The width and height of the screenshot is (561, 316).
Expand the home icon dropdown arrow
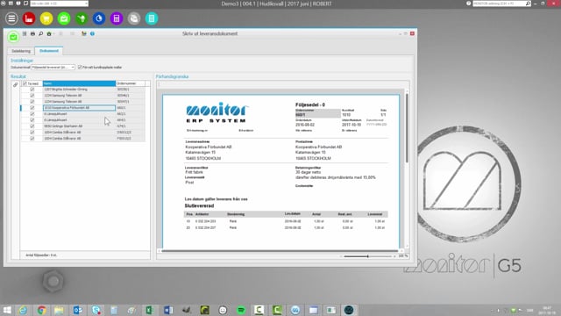pos(53,33)
